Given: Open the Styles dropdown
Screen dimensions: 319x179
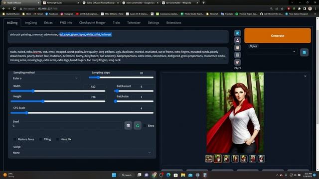Looking at the screenshot, I should click(x=272, y=51).
